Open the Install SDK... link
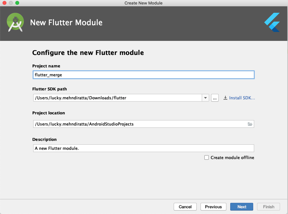The image size is (288, 214). coord(242,98)
